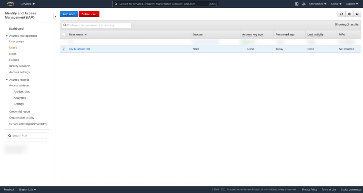Collapse the IAM side navigation panel

[x=55, y=16]
